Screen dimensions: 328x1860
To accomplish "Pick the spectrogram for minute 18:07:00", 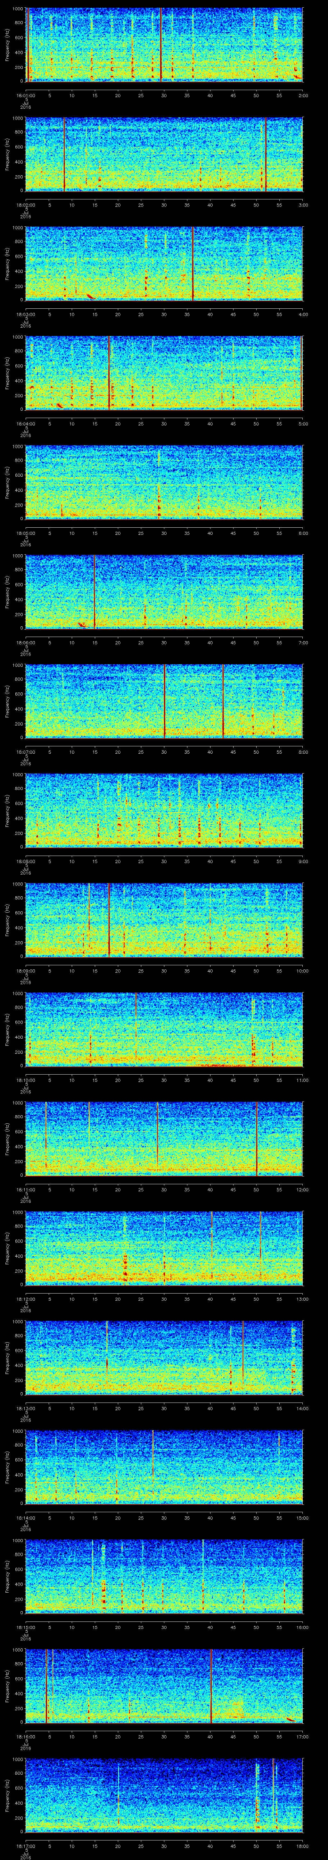I will [x=164, y=701].
